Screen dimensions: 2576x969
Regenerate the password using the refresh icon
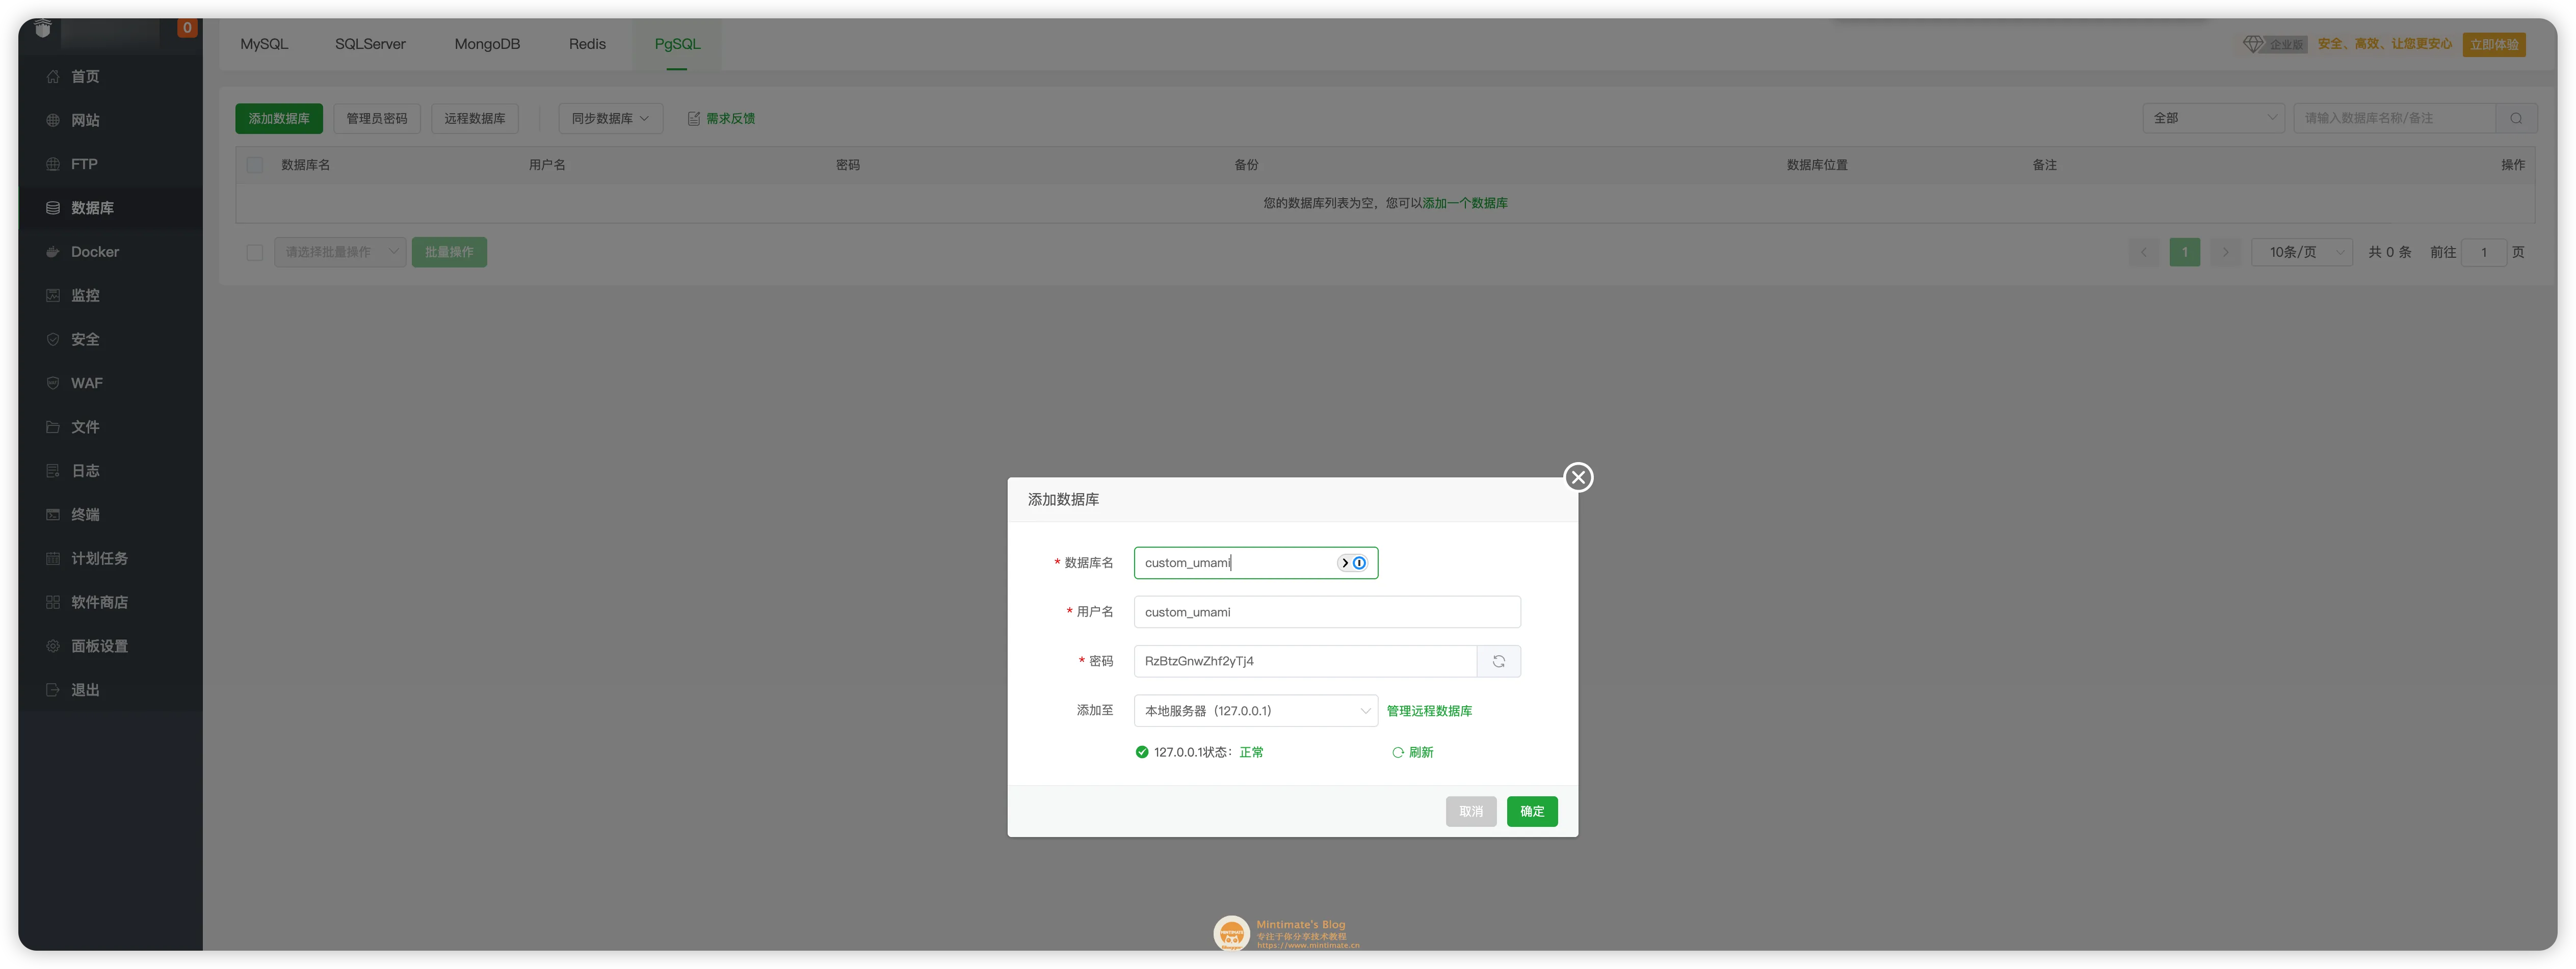1498,661
